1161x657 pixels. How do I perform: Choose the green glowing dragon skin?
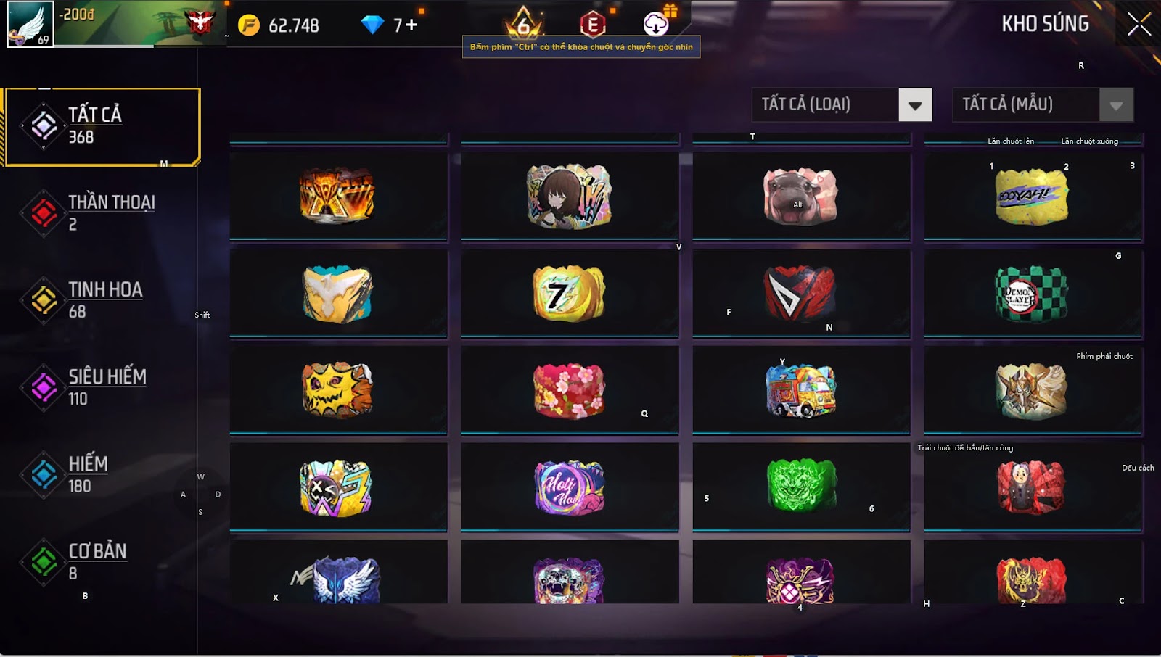(x=801, y=485)
